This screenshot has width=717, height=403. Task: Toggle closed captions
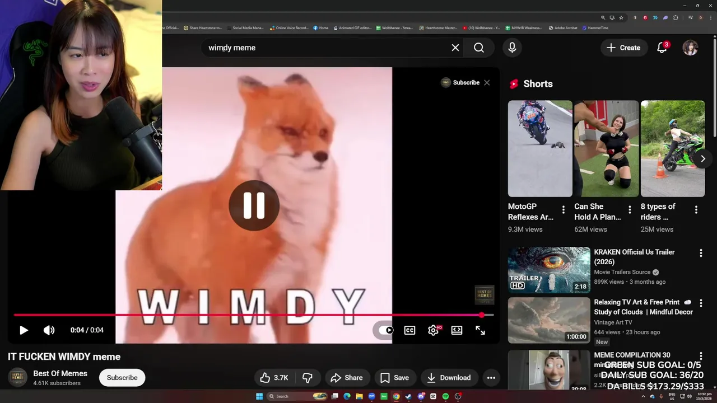[x=409, y=330]
